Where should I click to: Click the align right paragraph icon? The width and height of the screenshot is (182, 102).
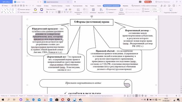click(x=62, y=12)
